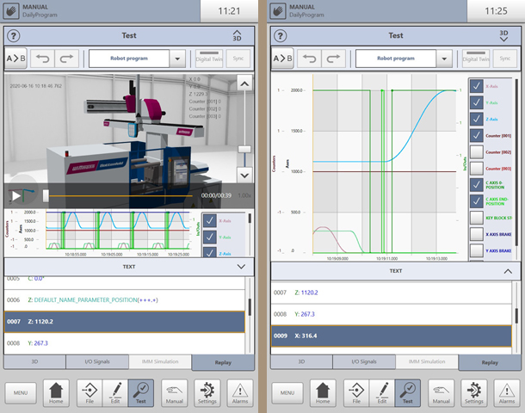Select line 0006 DEFAULT_NAME_PARAMETER_POSITION row
The width and height of the screenshot is (525, 413).
point(125,300)
